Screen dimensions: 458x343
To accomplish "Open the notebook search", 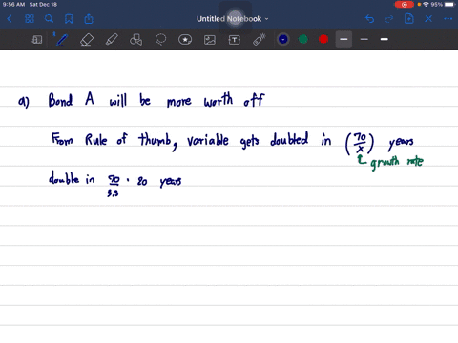I will tap(49, 19).
